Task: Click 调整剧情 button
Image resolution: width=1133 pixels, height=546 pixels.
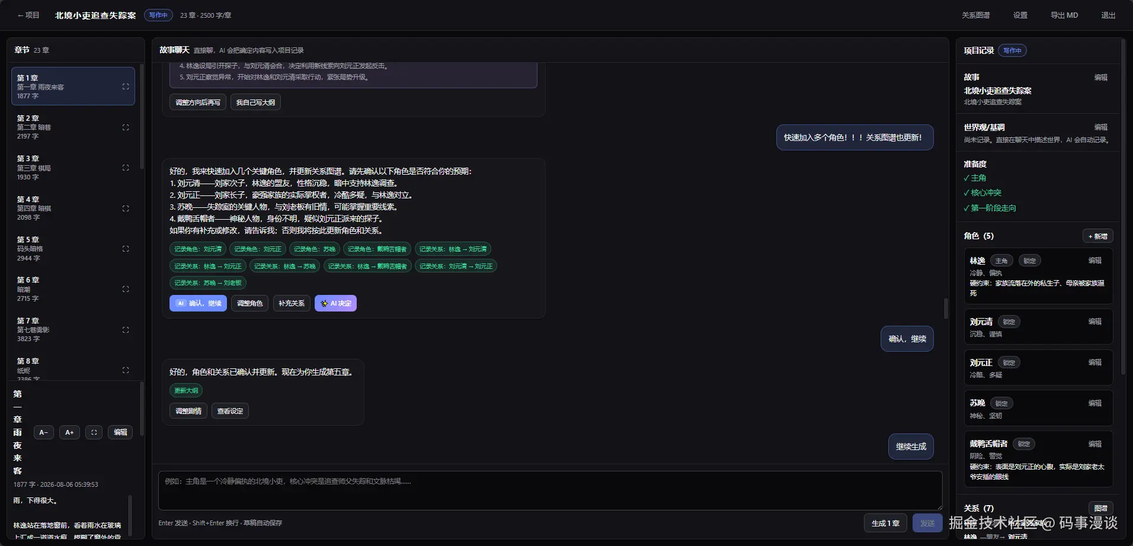Action: pyautogui.click(x=188, y=411)
